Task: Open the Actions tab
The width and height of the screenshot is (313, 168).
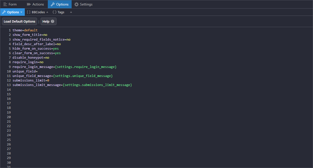Action: [x=35, y=4]
